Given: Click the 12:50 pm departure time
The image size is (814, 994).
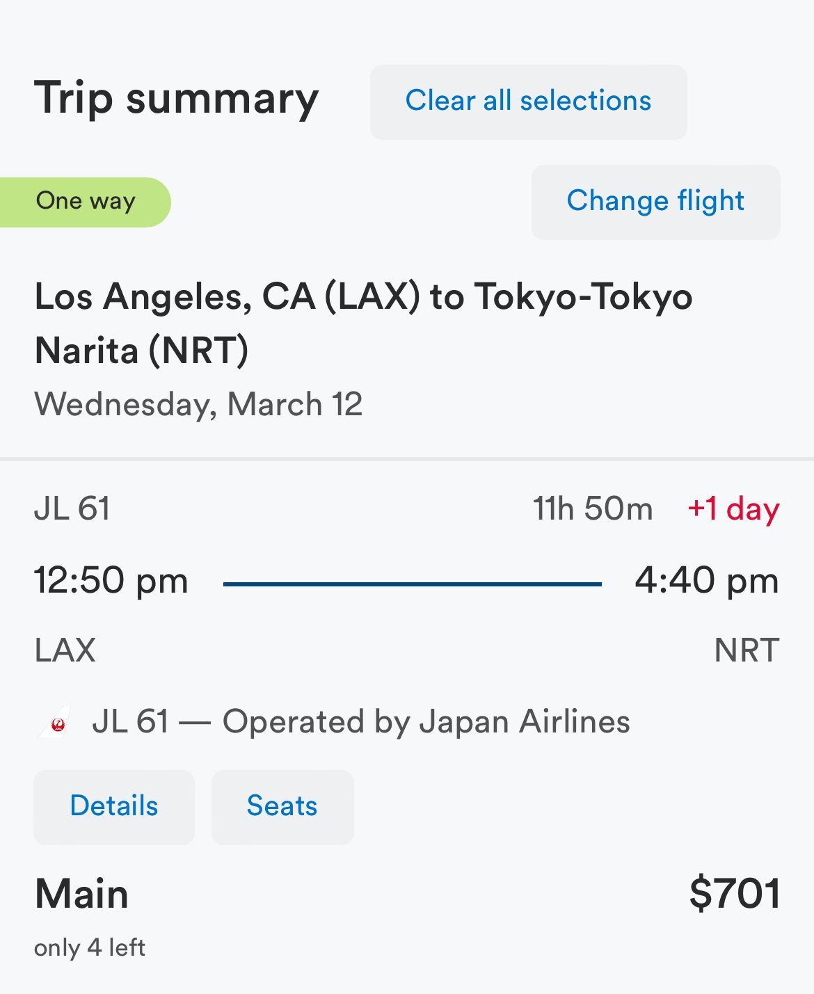Looking at the screenshot, I should pos(111,580).
